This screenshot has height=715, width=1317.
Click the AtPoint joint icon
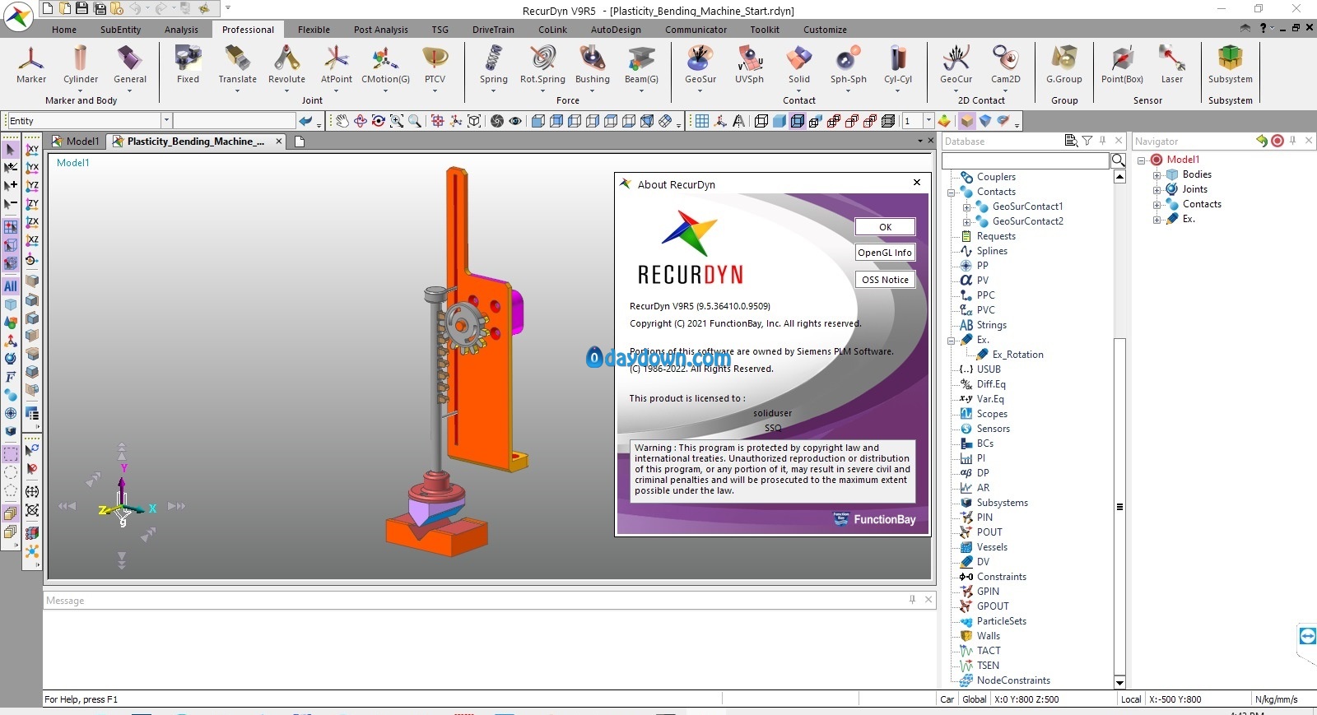coord(336,64)
